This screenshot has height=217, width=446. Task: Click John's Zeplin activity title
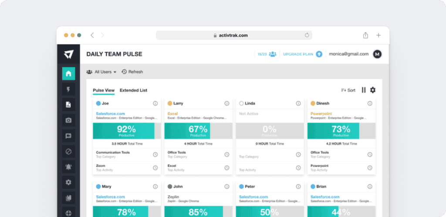173,197
